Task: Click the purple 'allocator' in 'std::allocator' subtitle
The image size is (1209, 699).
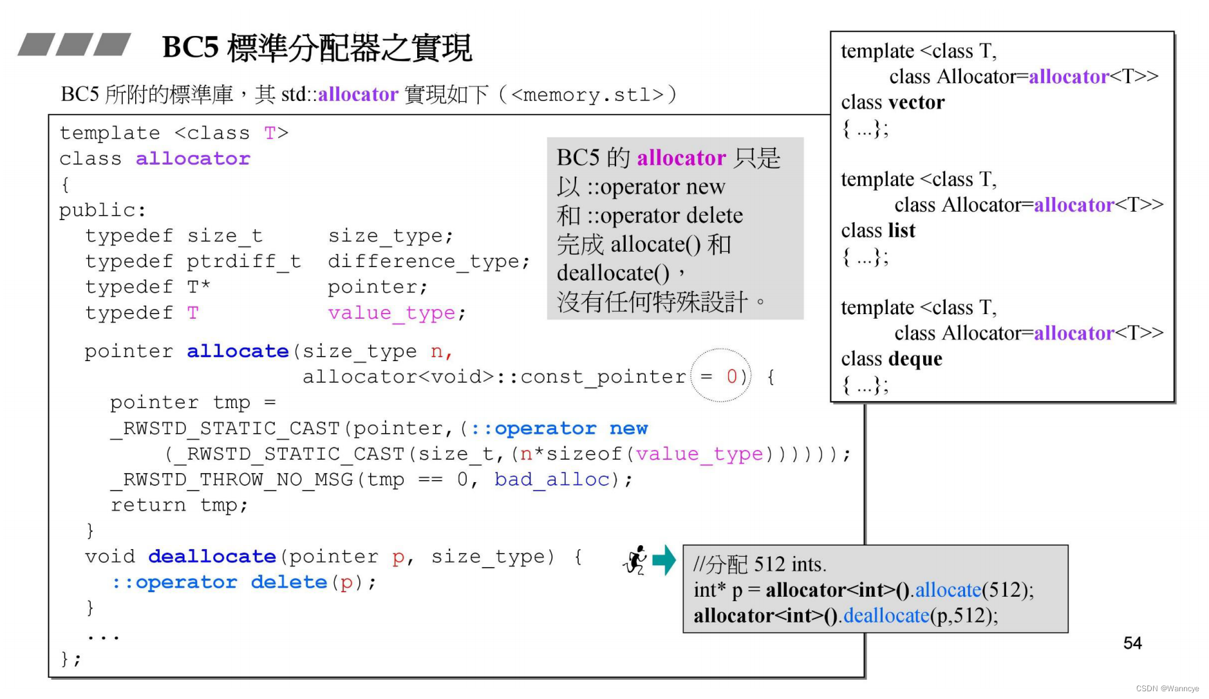Action: [x=358, y=95]
